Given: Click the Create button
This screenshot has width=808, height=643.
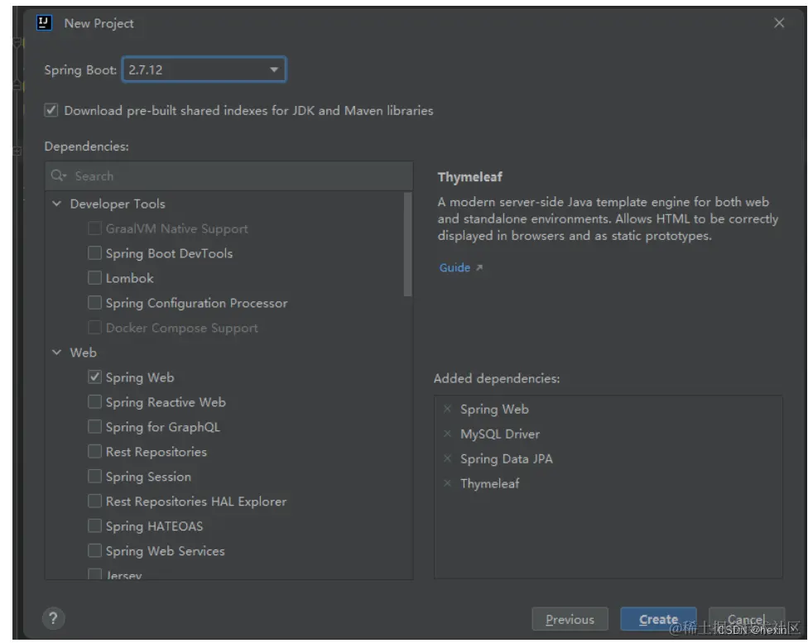Looking at the screenshot, I should pos(658,619).
